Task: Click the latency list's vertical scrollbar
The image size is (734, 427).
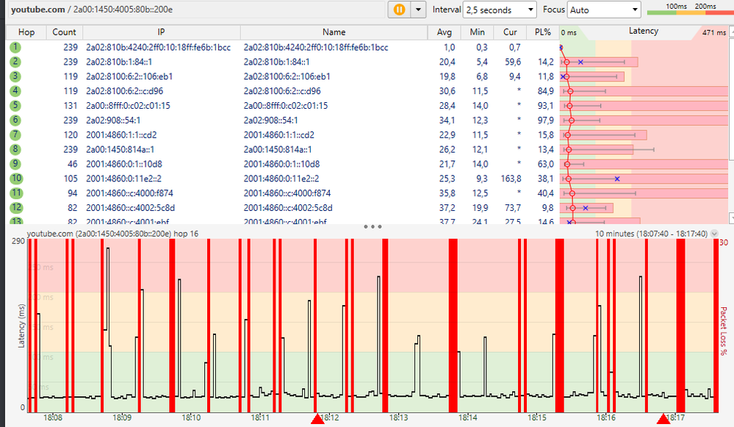Action: pos(730,110)
